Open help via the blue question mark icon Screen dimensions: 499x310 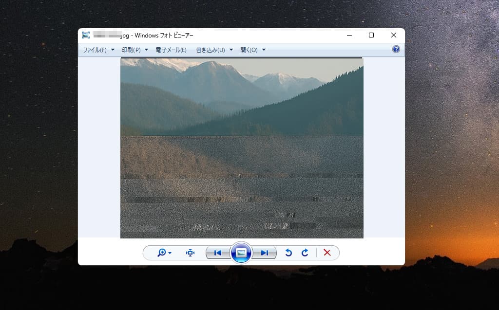[396, 50]
